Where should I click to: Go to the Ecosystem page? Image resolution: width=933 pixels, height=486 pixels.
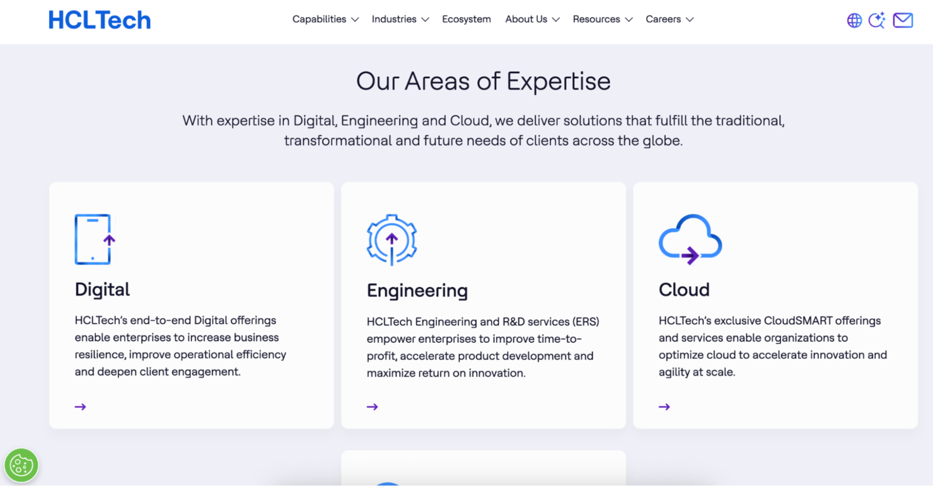click(466, 19)
